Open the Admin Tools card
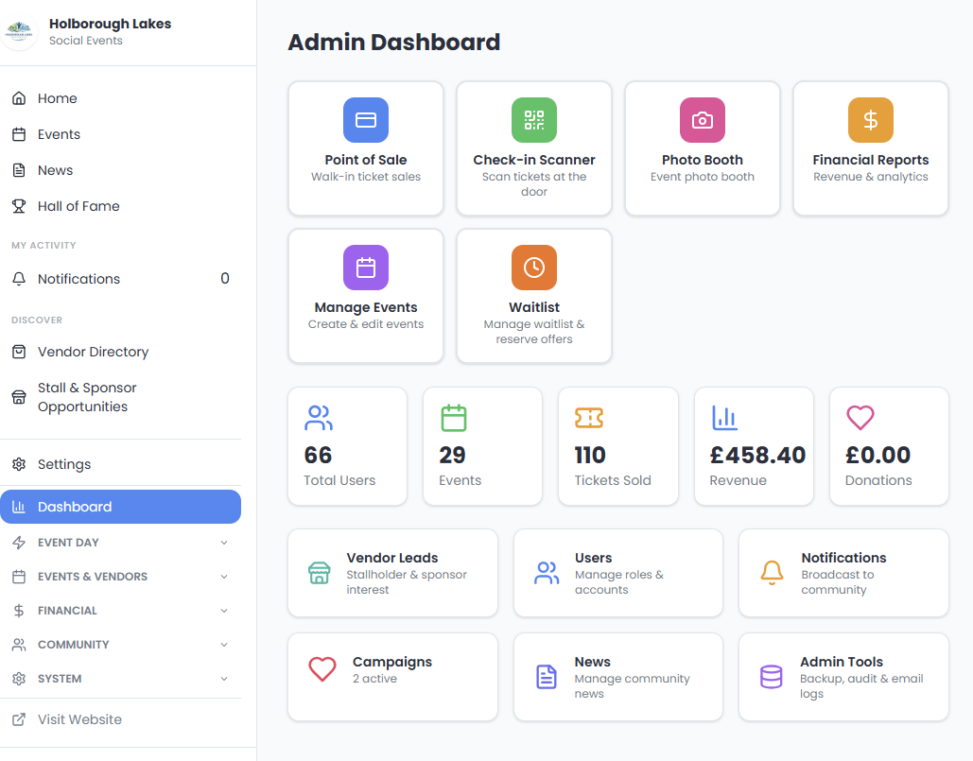Screen dimensions: 973x761 pos(843,677)
